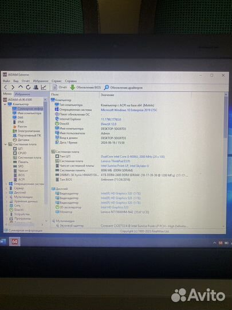Viewport: 232px width, 310px height.
Task: Select Мультимедиа tree item in sidebar
Action: 21,197
